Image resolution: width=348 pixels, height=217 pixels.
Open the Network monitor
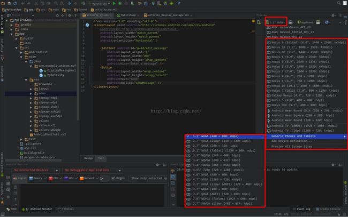(x=89, y=178)
